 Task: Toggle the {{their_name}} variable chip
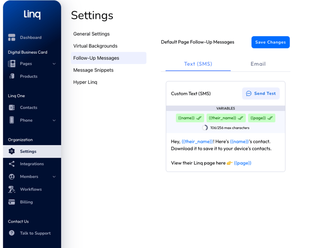coord(226,118)
